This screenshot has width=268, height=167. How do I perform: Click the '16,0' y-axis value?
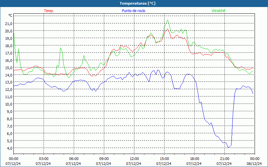pyautogui.click(x=9, y=60)
